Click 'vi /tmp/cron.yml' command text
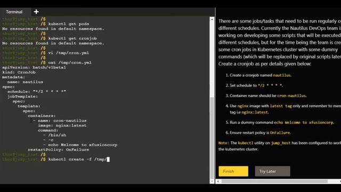This screenshot has height=192, width=341. (x=69, y=53)
